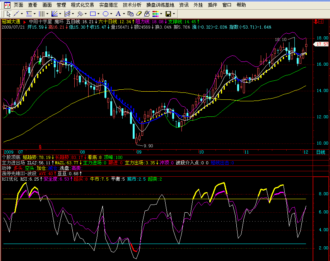Image resolution: width=330 pixels, height=261 pixels.
Task: Select the arrow pointer tool
Action: (x=9, y=14)
